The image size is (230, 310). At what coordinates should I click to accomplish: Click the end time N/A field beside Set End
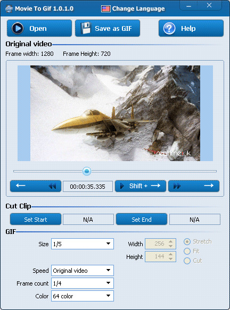click(x=195, y=220)
